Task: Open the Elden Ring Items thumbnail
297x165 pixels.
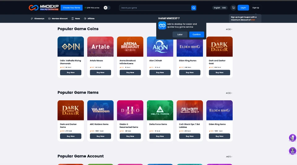Action: [219, 110]
